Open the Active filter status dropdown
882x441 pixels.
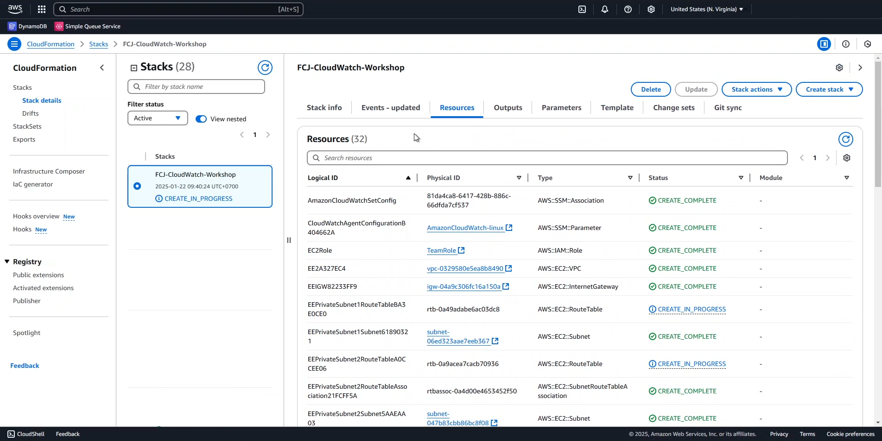coord(158,118)
